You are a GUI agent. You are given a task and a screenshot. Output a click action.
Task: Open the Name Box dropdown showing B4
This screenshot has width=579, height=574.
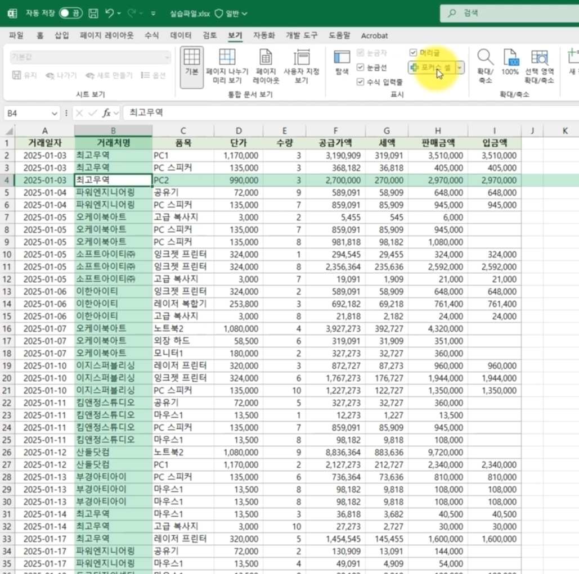click(x=54, y=113)
